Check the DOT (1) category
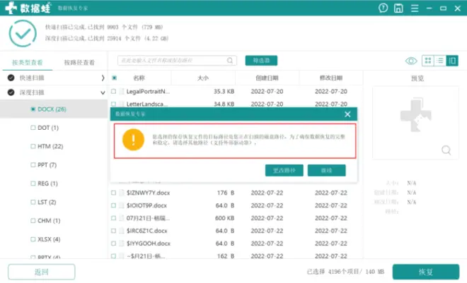The height and width of the screenshot is (283, 467). 33,128
